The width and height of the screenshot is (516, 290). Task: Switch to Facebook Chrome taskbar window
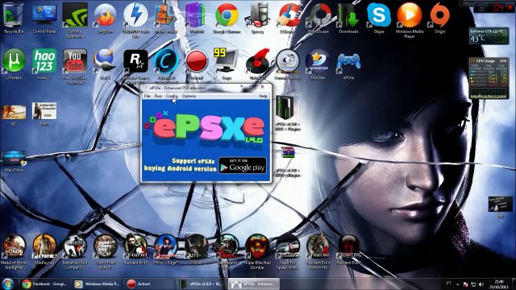pos(44,284)
